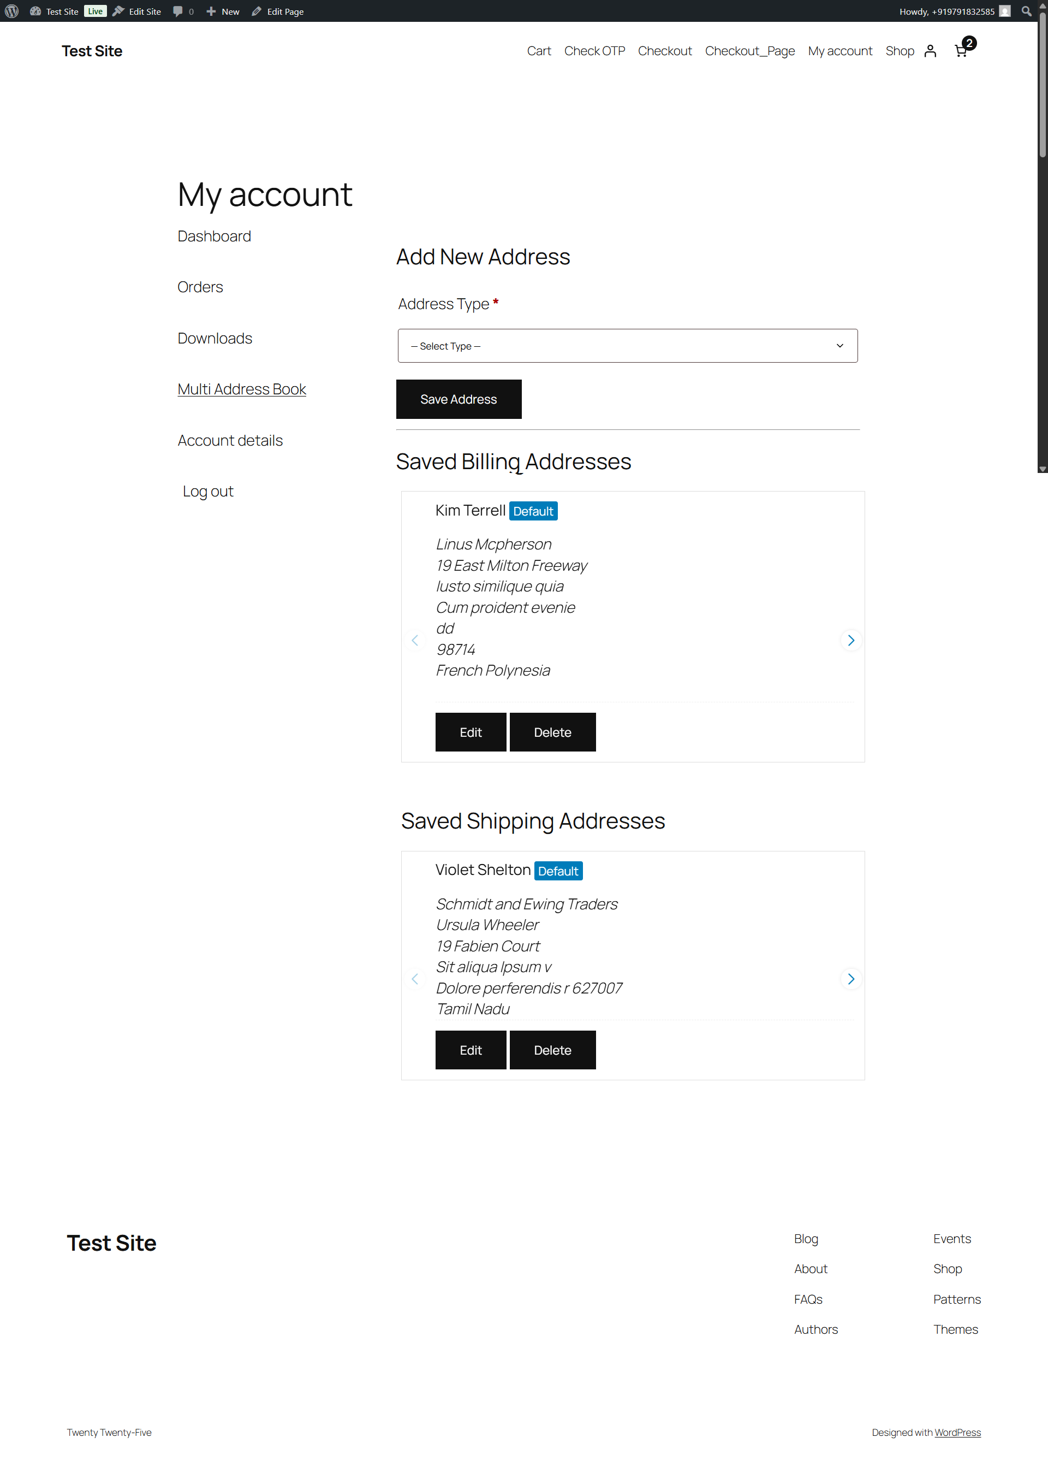This screenshot has height=1473, width=1048.
Task: Click the account person icon in header
Action: 930,51
